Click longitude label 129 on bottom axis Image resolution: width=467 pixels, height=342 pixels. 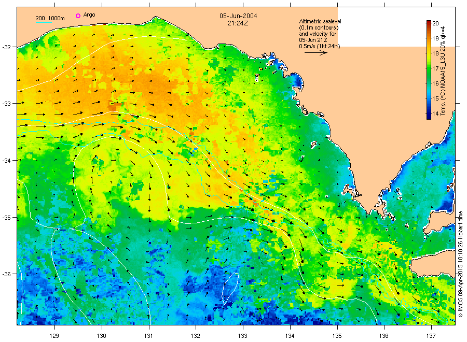tap(54, 336)
